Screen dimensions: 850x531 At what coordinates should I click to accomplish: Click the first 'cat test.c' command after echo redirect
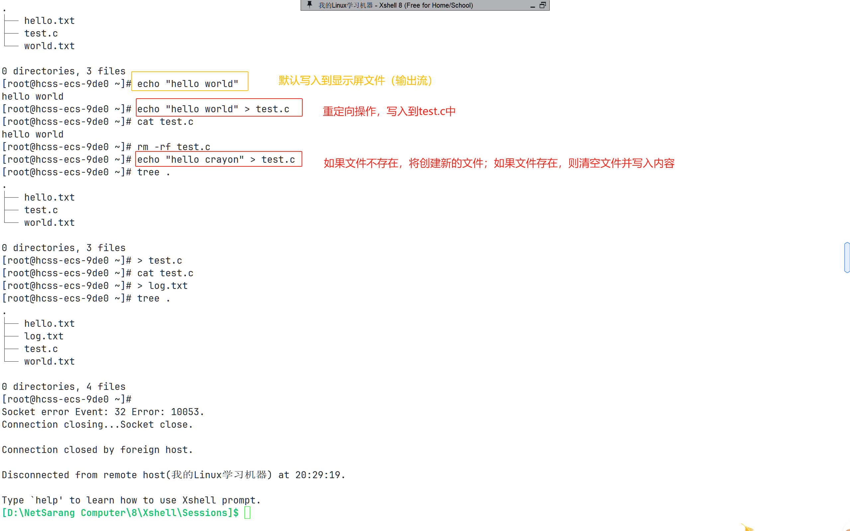[x=165, y=122]
